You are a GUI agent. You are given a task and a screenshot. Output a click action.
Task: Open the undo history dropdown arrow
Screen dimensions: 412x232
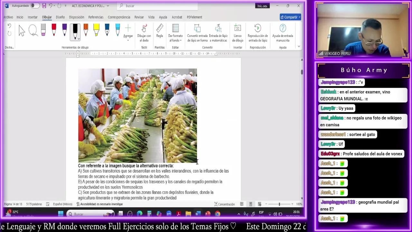tap(54, 6)
